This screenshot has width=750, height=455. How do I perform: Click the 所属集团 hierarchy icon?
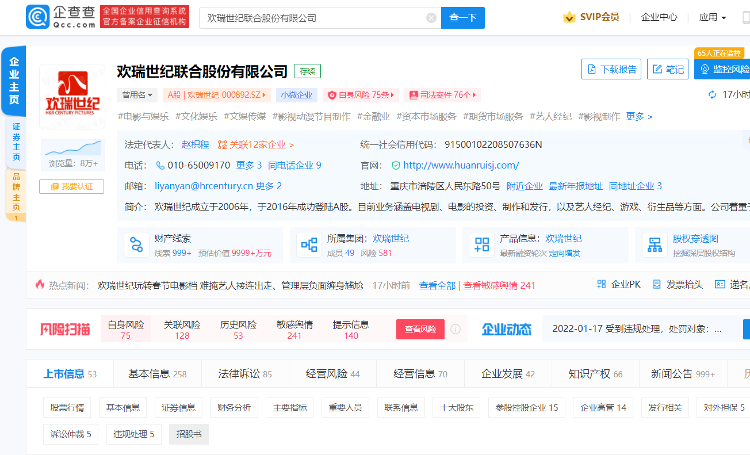tap(309, 245)
